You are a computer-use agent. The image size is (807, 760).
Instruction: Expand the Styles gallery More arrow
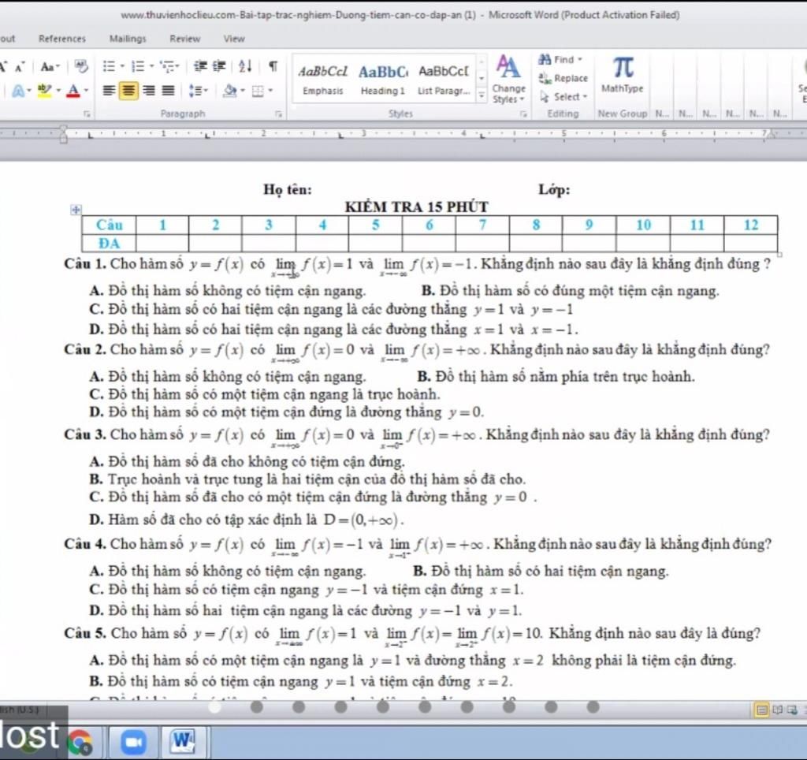tap(482, 95)
